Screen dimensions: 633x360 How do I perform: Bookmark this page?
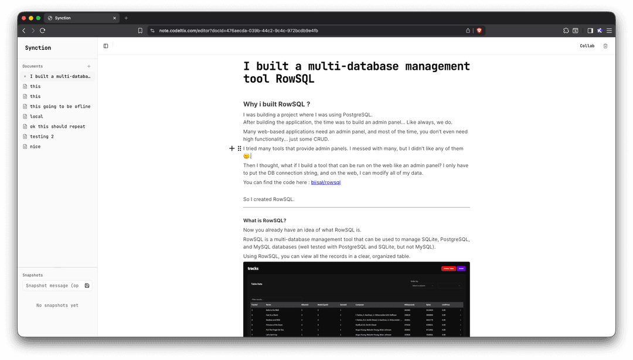click(x=140, y=30)
